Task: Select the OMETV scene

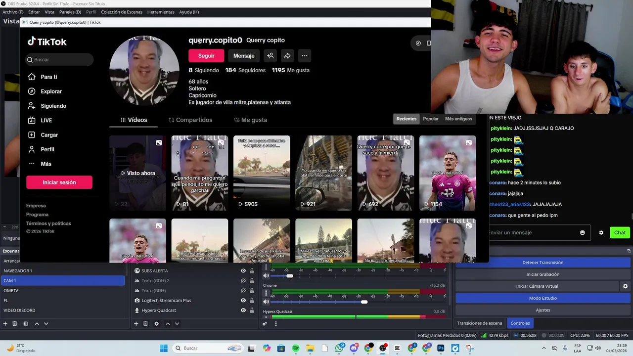Action: pyautogui.click(x=62, y=291)
